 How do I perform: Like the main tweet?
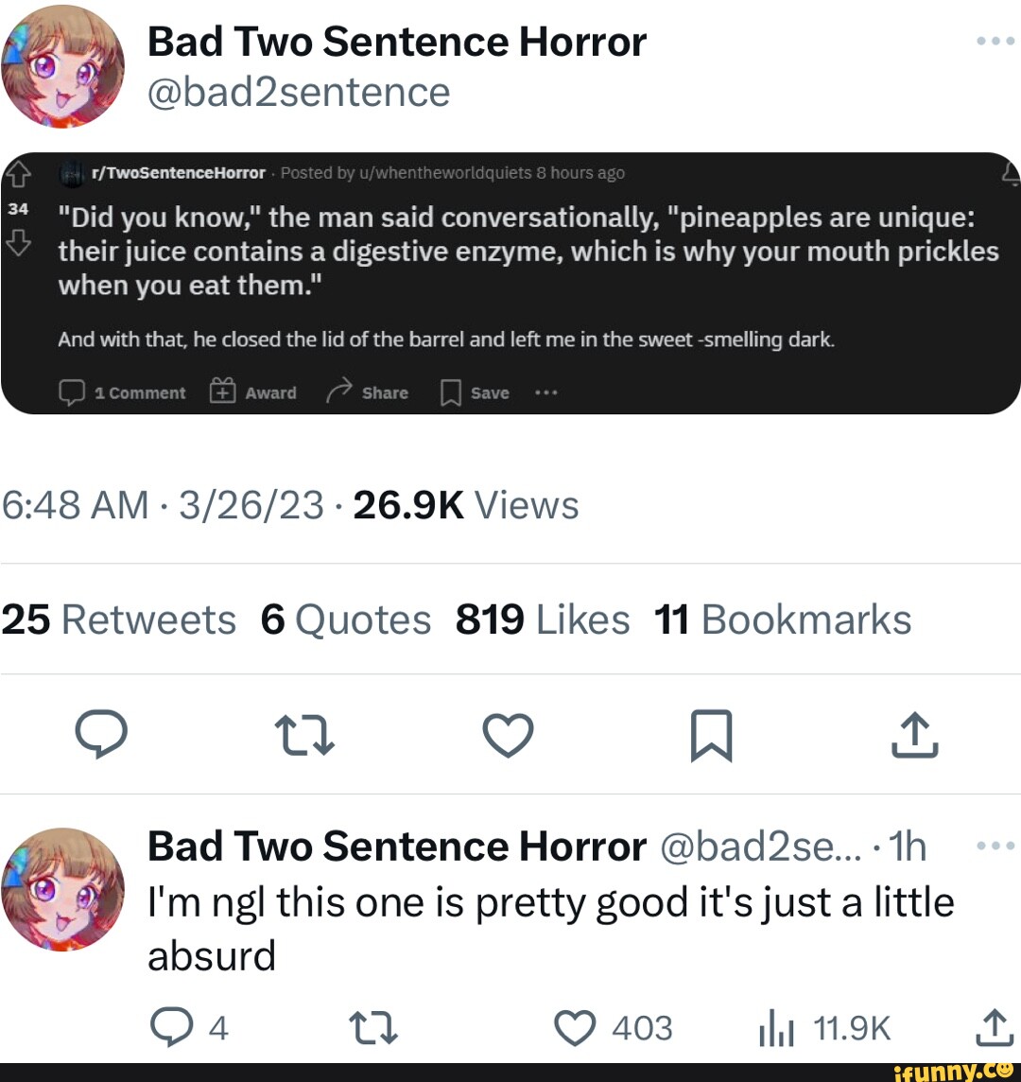[x=509, y=737]
